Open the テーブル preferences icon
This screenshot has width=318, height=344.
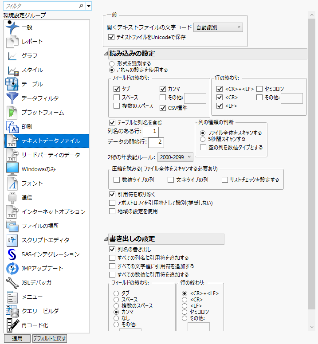12,84
